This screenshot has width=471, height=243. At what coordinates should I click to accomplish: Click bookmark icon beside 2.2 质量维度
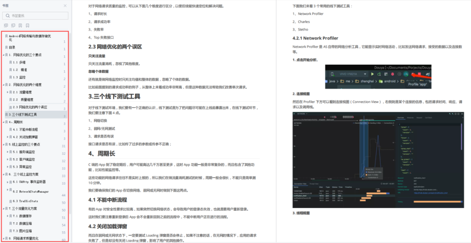tap(10, 100)
